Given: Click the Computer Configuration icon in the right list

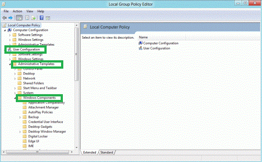Looking at the screenshot, I should tap(141, 43).
